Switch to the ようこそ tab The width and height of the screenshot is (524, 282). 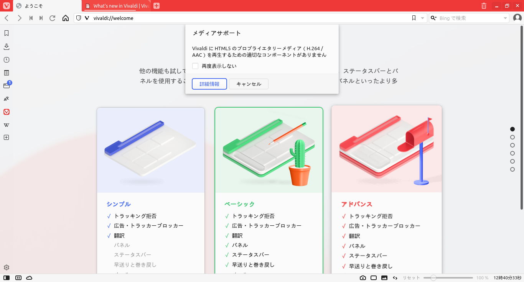[47, 6]
